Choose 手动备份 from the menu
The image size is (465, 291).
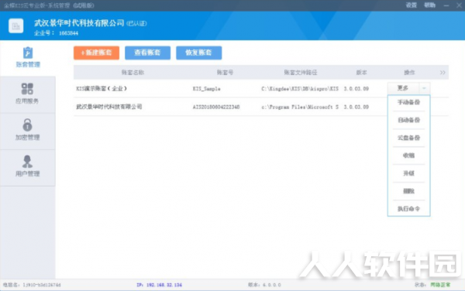click(408, 102)
